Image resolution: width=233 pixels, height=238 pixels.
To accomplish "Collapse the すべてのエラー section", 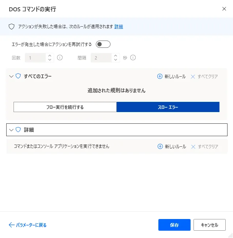I will point(11,77).
